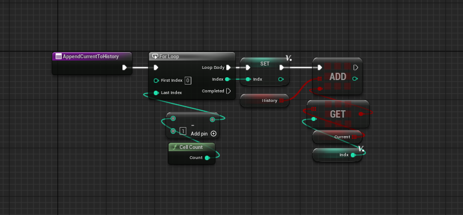Click the For Loop Index output pin

227,80
